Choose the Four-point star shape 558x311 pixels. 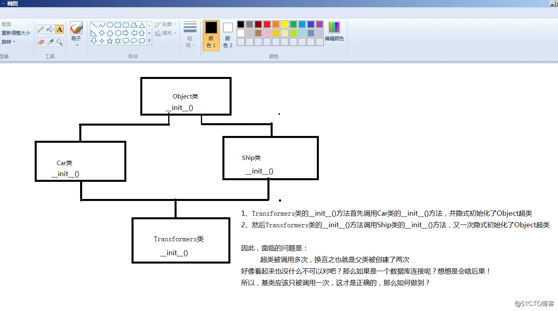pyautogui.click(x=102, y=41)
